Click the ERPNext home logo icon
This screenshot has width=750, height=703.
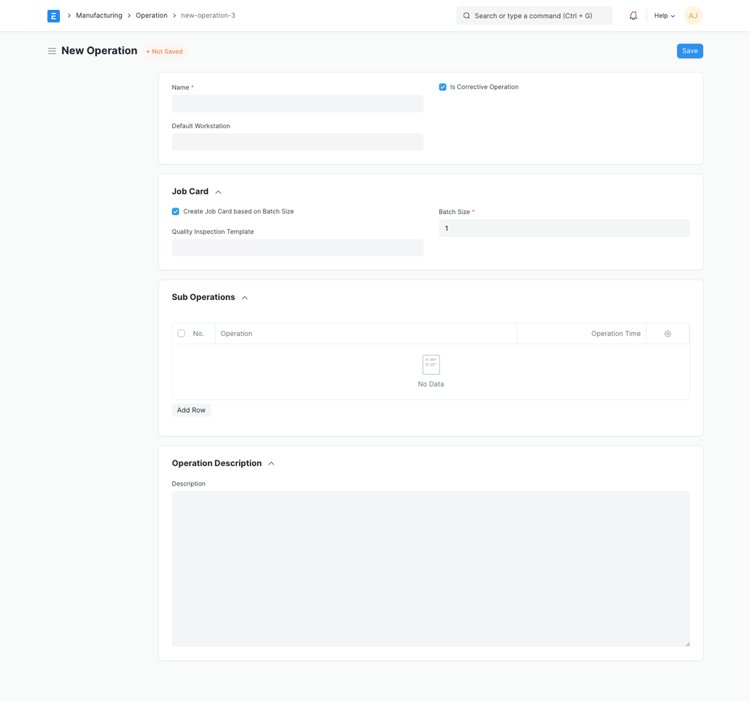53,16
